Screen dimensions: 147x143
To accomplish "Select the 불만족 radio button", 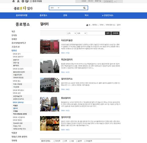I will (77, 141).
